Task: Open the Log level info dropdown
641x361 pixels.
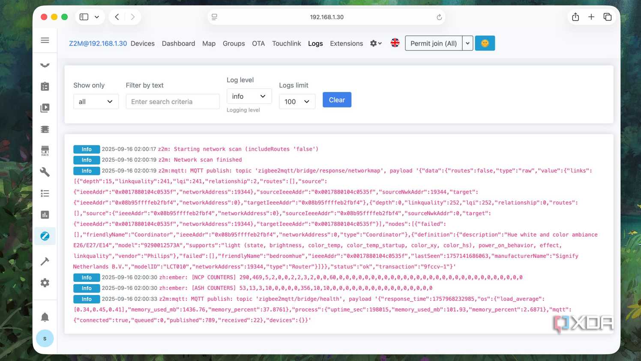Action: tap(249, 96)
